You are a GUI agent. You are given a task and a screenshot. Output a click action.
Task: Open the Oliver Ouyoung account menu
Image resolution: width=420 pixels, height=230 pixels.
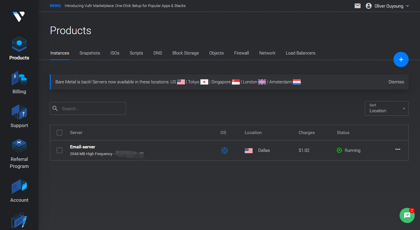[x=388, y=6]
